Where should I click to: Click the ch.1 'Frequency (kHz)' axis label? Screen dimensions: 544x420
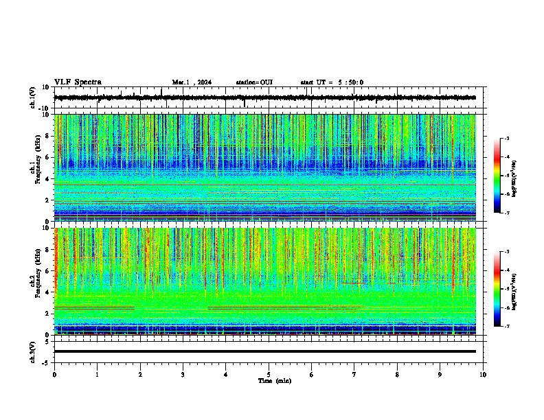tap(38, 160)
